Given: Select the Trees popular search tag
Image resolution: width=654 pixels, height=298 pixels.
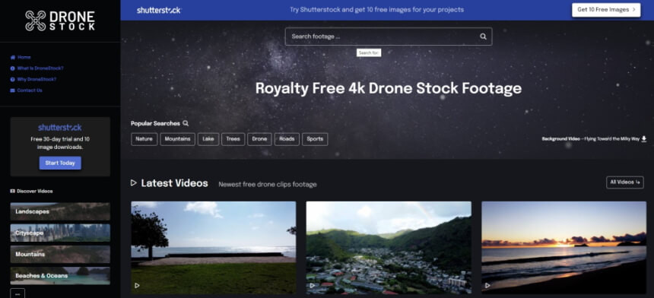Looking at the screenshot, I should click(233, 139).
